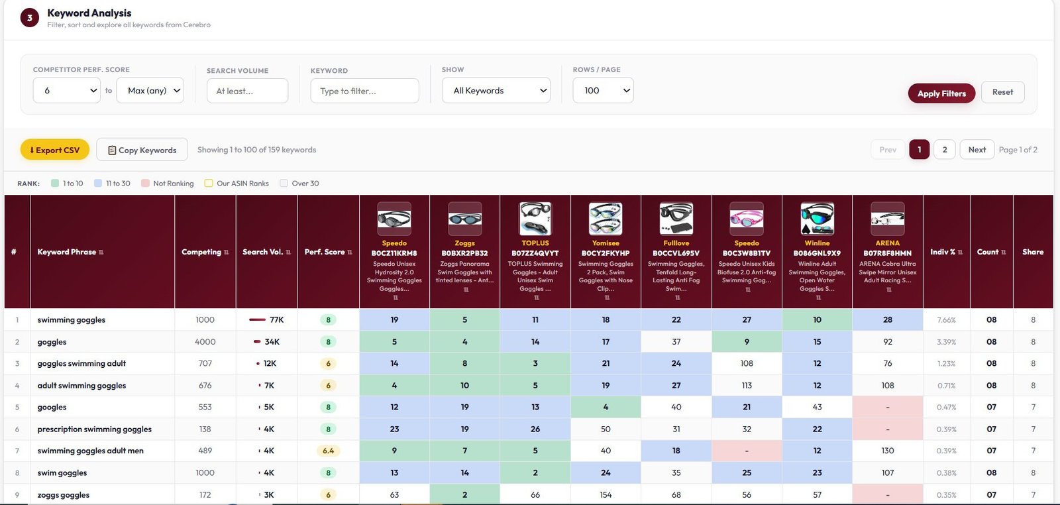Go to Next page
This screenshot has width=1060, height=505.
click(x=977, y=150)
